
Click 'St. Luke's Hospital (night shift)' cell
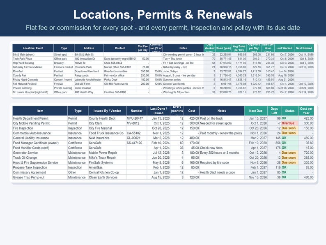[x=33, y=92]
